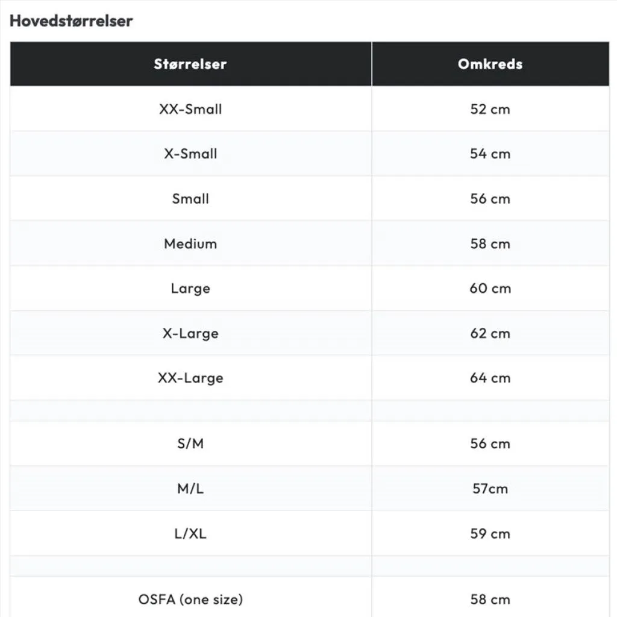The image size is (617, 617).
Task: Click the S/M size label
Action: coord(190,443)
